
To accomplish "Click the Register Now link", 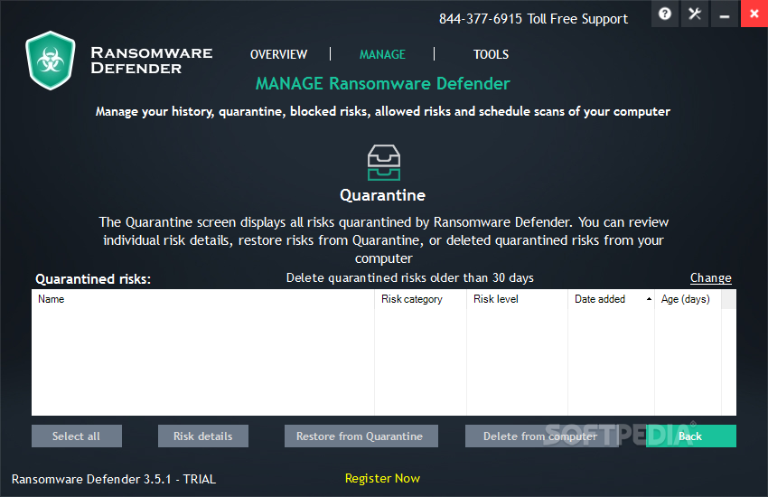I will click(382, 478).
